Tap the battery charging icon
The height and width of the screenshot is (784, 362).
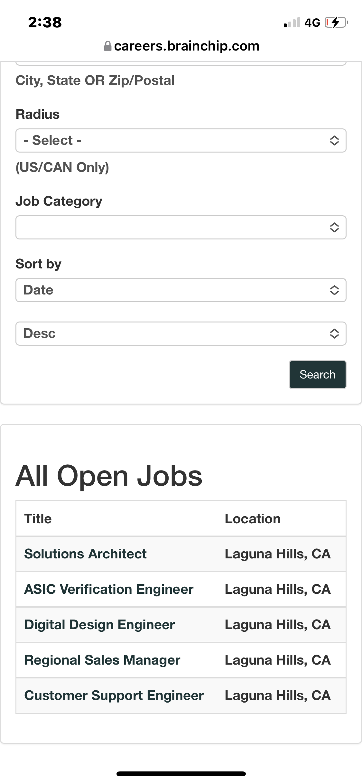(336, 23)
